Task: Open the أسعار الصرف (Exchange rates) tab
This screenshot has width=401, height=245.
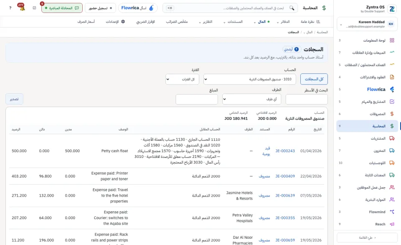Action: 86,22
